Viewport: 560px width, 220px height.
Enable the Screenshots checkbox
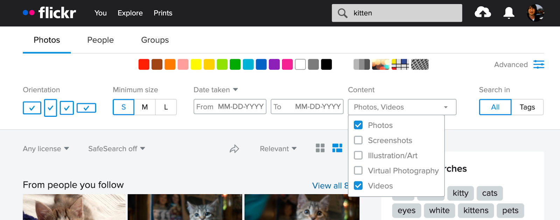(358, 140)
